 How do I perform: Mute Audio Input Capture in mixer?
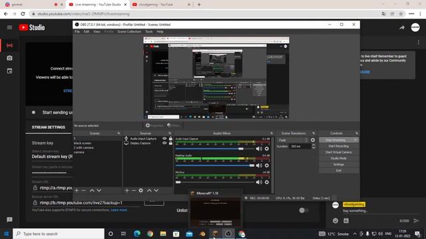click(259, 149)
